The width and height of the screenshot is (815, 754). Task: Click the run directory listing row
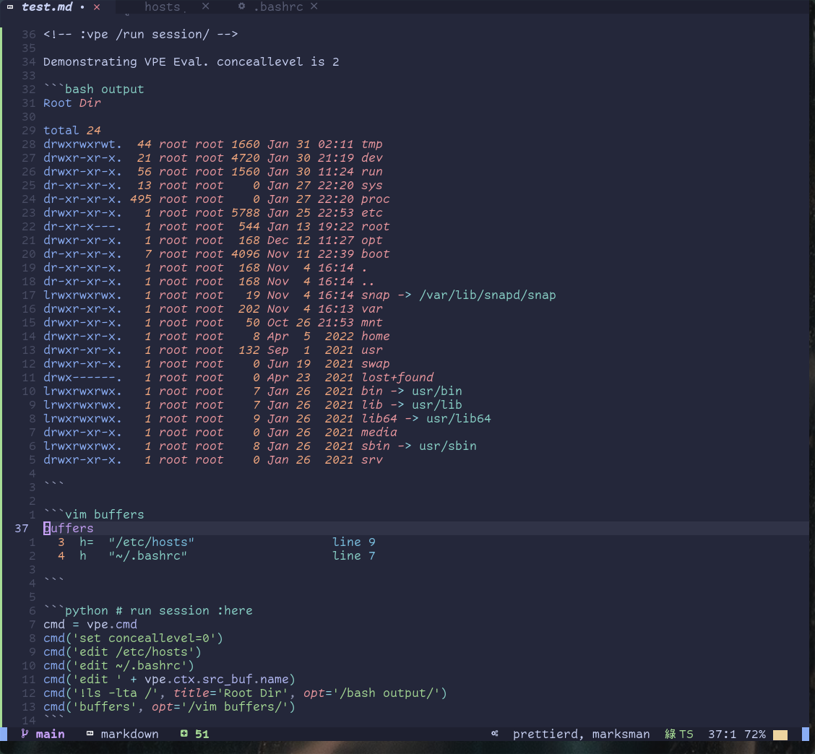tap(212, 171)
